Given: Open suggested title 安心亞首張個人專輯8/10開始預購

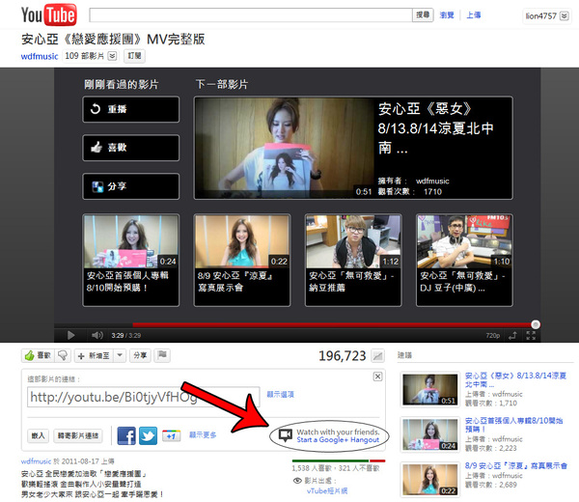Looking at the screenshot, I should tap(513, 425).
